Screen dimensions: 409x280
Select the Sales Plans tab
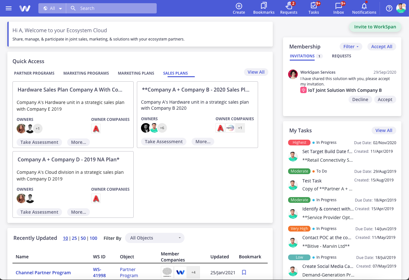176,73
